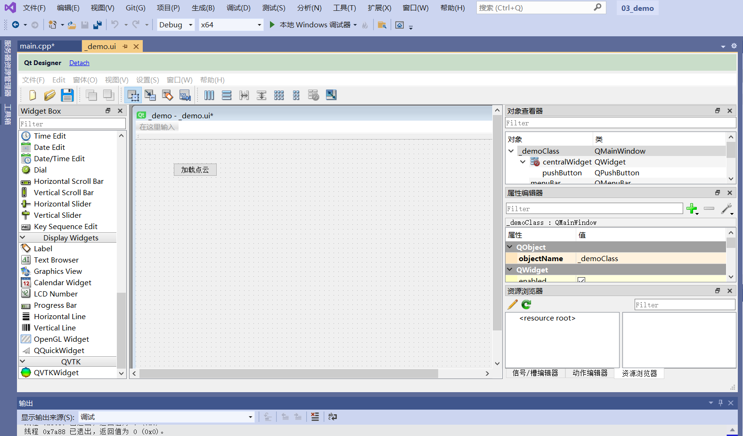This screenshot has width=743, height=436.
Task: Apply the Lay Out Horizontally icon
Action: pos(209,95)
